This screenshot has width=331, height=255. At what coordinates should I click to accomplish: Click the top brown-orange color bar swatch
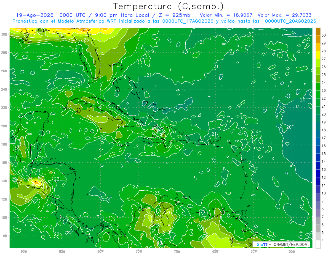coord(318,31)
